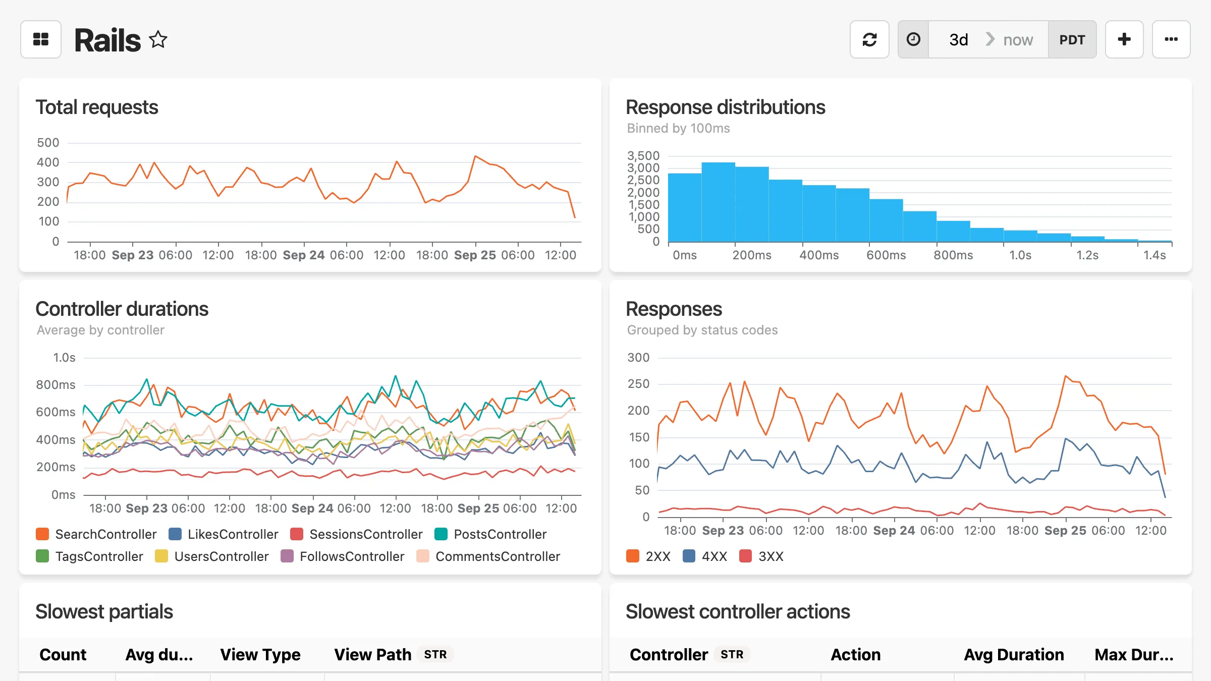This screenshot has width=1211, height=681.
Task: Click the STR tag next to Controller column
Action: (732, 654)
